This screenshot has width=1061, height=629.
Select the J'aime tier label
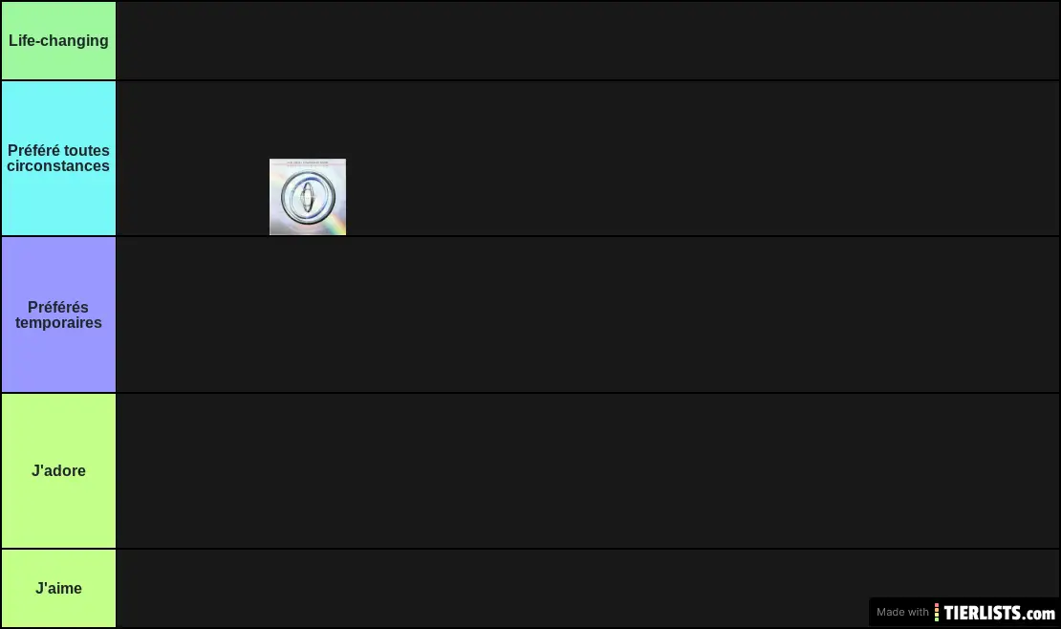[58, 589]
